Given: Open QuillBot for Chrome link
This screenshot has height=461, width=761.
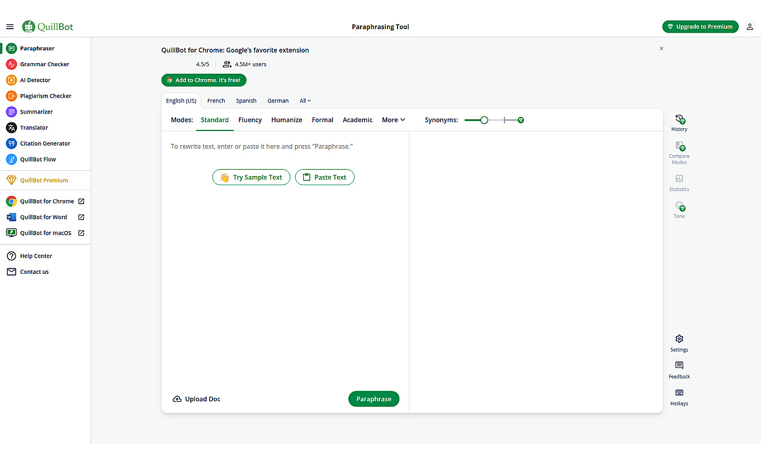Looking at the screenshot, I should (x=45, y=201).
